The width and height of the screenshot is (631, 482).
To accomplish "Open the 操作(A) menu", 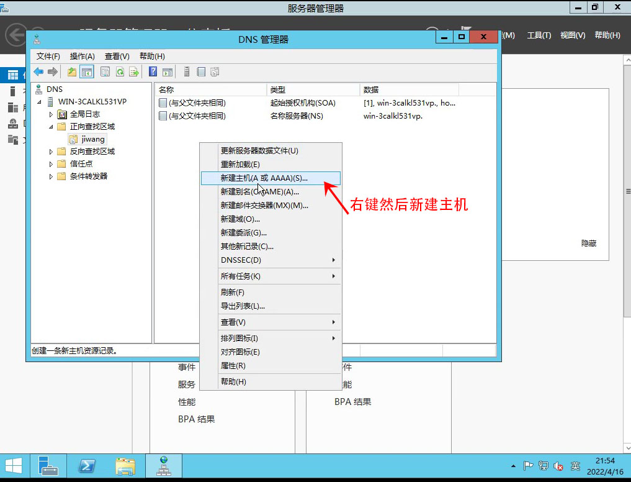I will 83,56.
